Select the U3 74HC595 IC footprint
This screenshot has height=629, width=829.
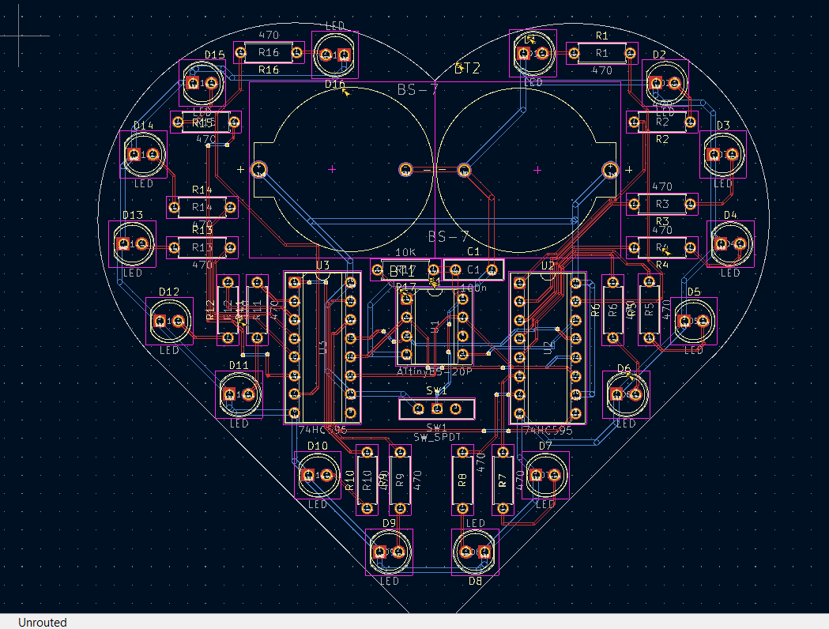point(322,348)
